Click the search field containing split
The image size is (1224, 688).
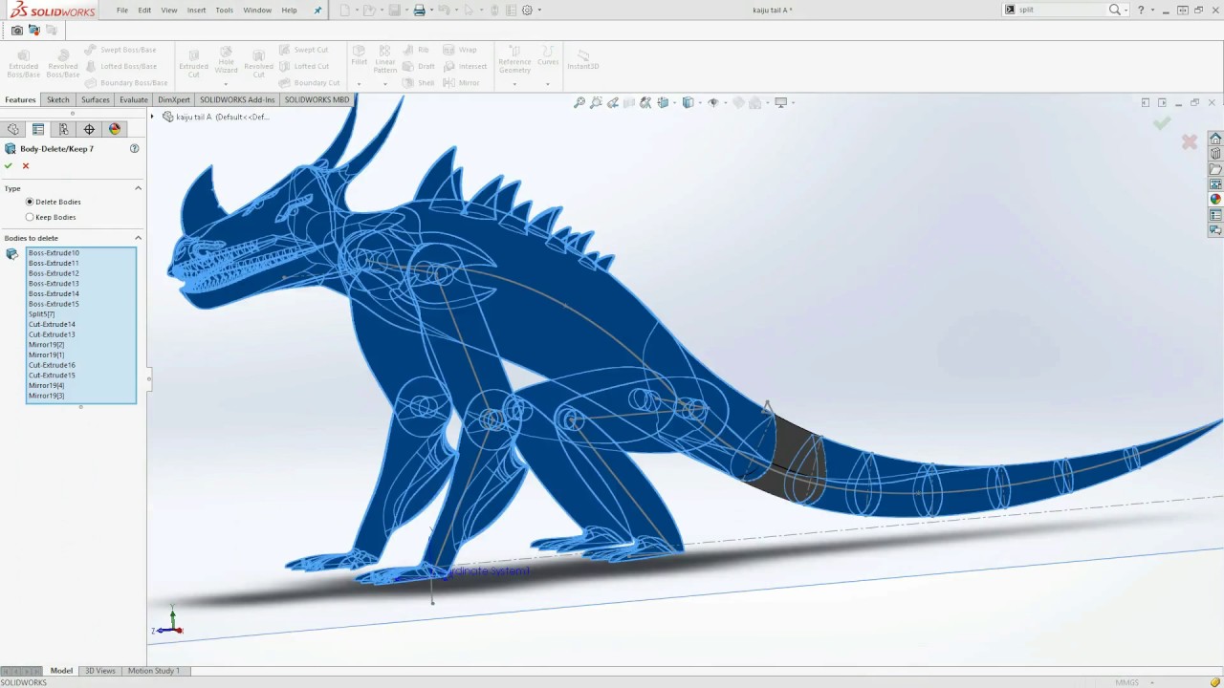pos(1060,10)
